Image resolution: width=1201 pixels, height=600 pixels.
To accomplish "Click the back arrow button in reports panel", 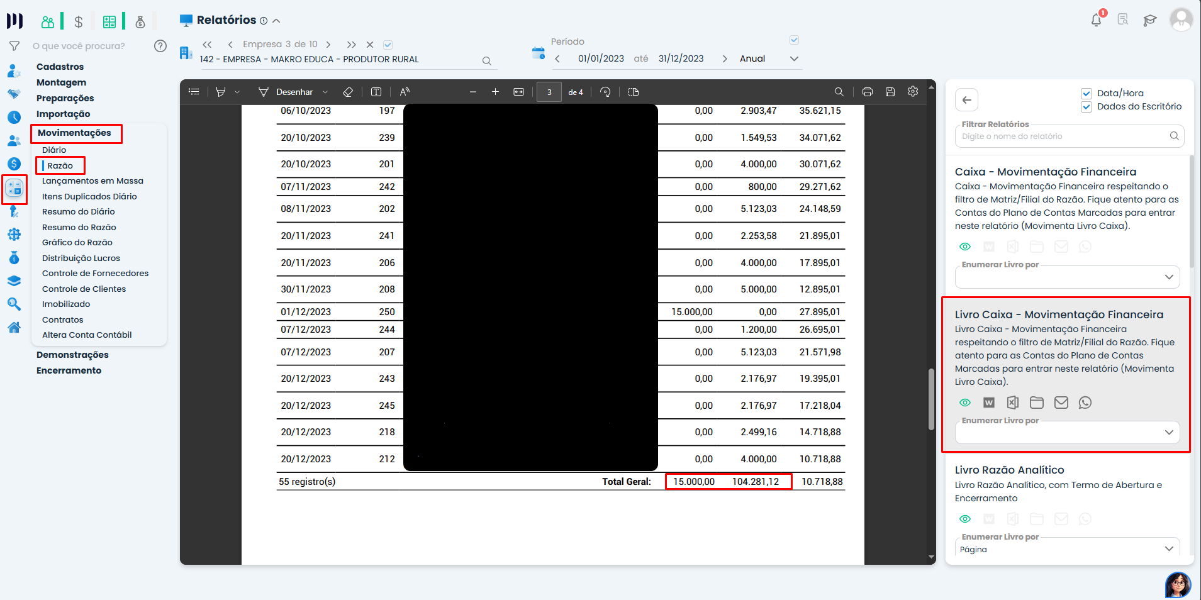I will click(967, 100).
